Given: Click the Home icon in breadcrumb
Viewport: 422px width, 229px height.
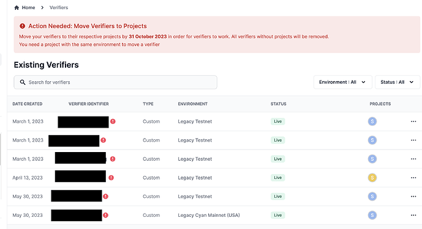Looking at the screenshot, I should (17, 7).
